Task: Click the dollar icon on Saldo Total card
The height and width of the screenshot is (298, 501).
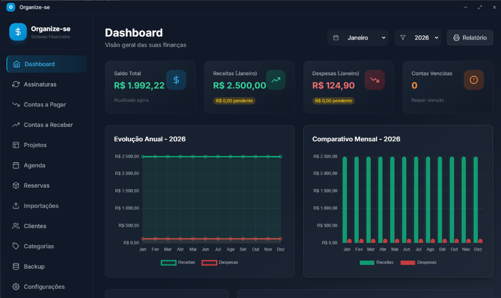Action: coord(176,80)
